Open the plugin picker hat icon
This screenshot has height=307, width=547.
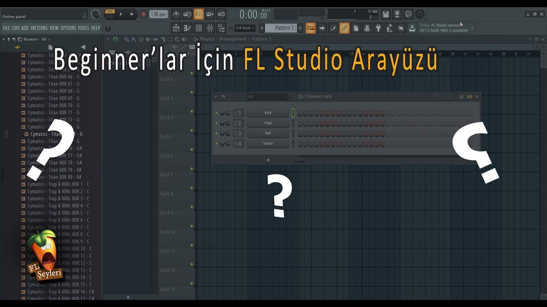tap(367, 28)
